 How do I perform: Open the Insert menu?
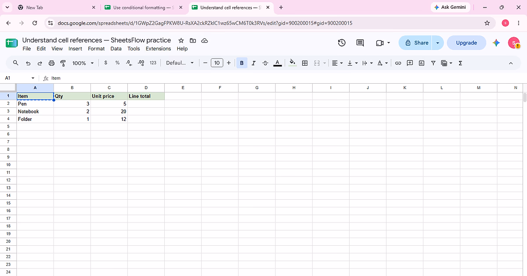(x=76, y=49)
